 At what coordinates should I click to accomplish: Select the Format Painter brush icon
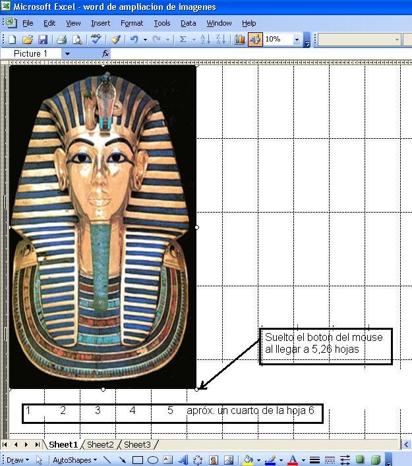pos(115,39)
